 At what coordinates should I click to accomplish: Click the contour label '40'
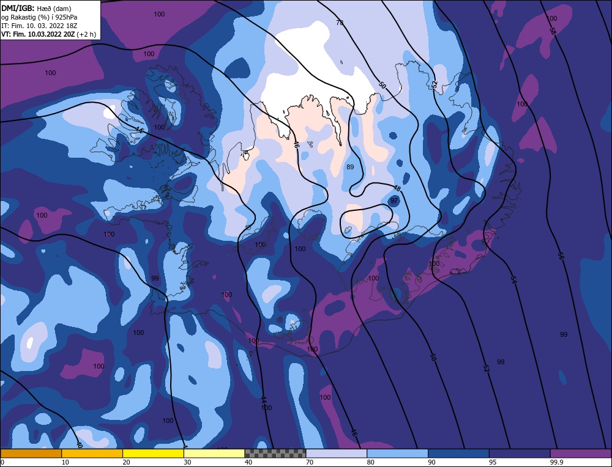tap(79, 445)
